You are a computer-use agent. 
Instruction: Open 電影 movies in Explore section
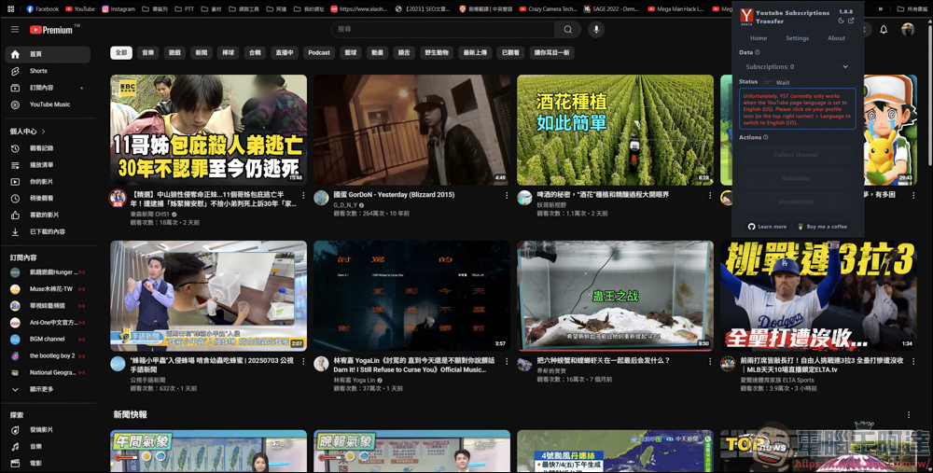(x=48, y=463)
